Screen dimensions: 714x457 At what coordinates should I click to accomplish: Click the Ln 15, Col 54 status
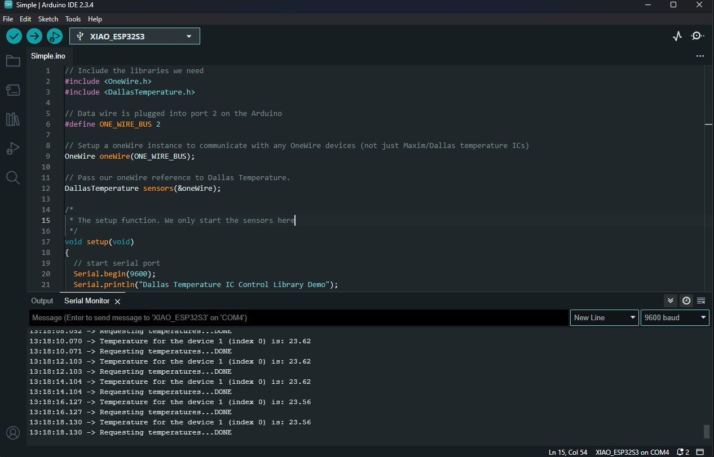[568, 452]
